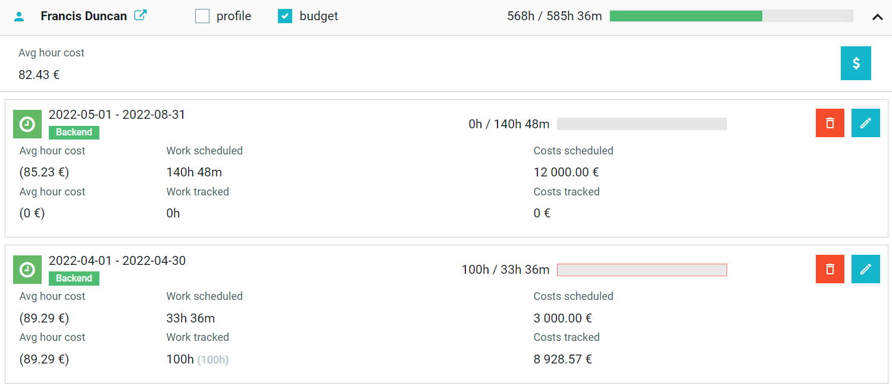This screenshot has height=389, width=892.
Task: Click the 0h / 140h 48m progress bar
Action: click(x=642, y=124)
